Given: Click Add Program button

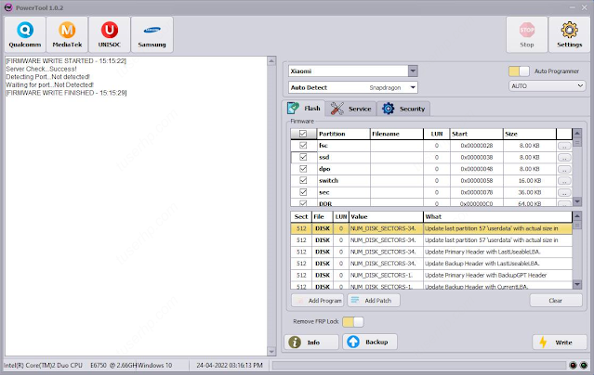Looking at the screenshot, I should pos(318,301).
